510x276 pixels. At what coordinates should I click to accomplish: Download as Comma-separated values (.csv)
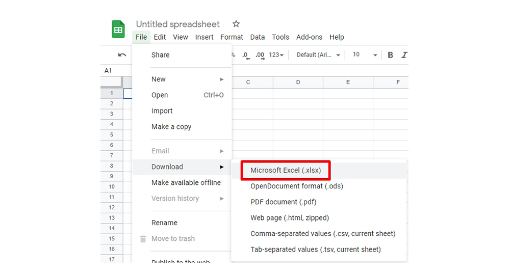(x=319, y=234)
